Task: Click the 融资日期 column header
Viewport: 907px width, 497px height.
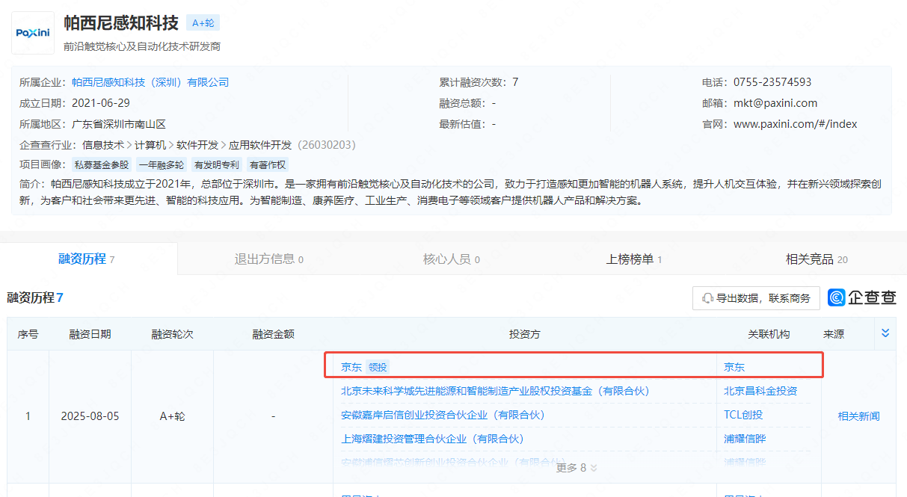Action: pos(90,334)
